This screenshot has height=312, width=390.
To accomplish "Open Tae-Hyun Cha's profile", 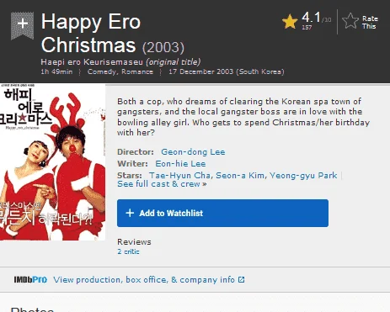I will tap(179, 176).
